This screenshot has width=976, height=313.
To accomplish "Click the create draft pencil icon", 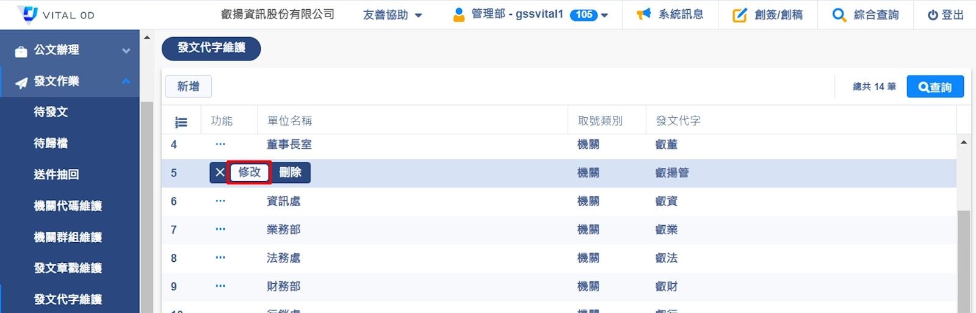I will [x=739, y=15].
